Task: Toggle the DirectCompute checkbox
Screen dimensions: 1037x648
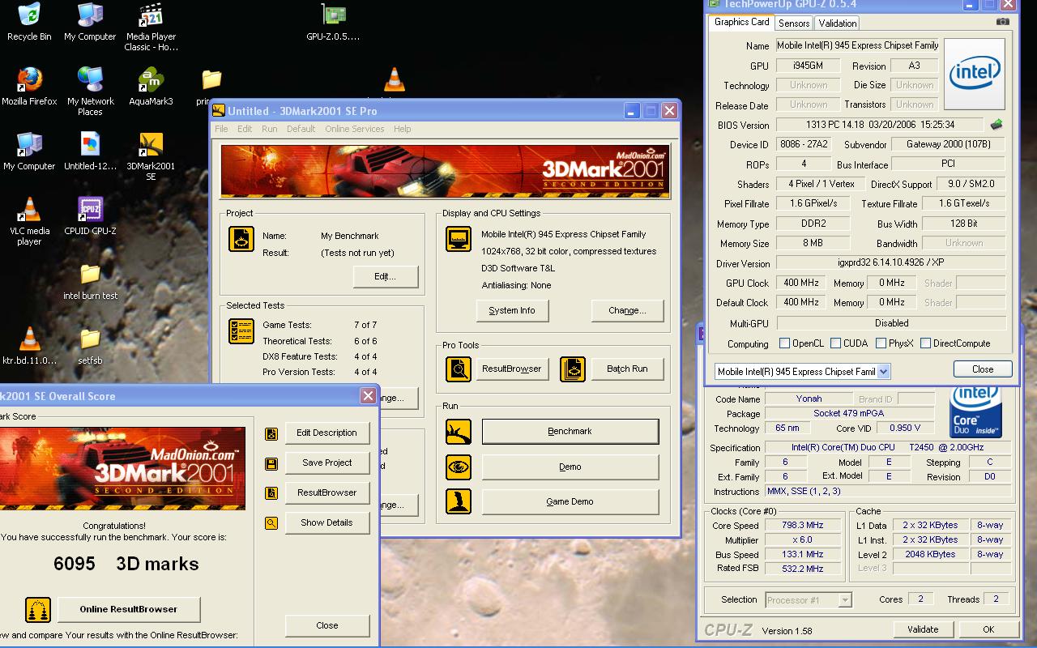Action: (x=925, y=343)
